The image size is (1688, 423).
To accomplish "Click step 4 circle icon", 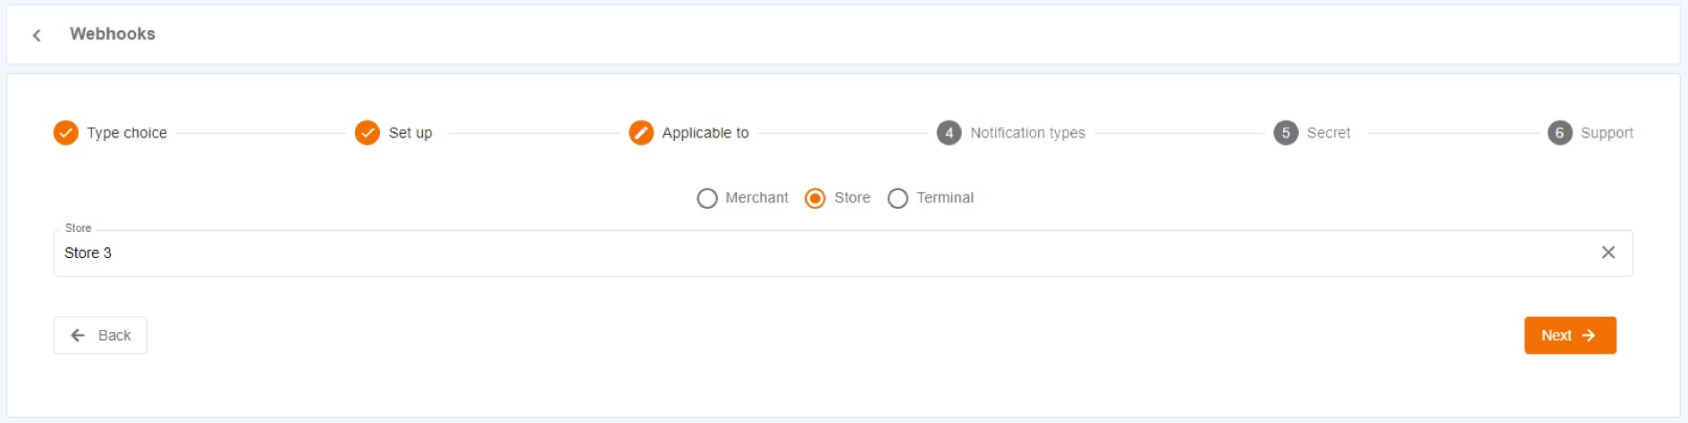I will (x=949, y=133).
